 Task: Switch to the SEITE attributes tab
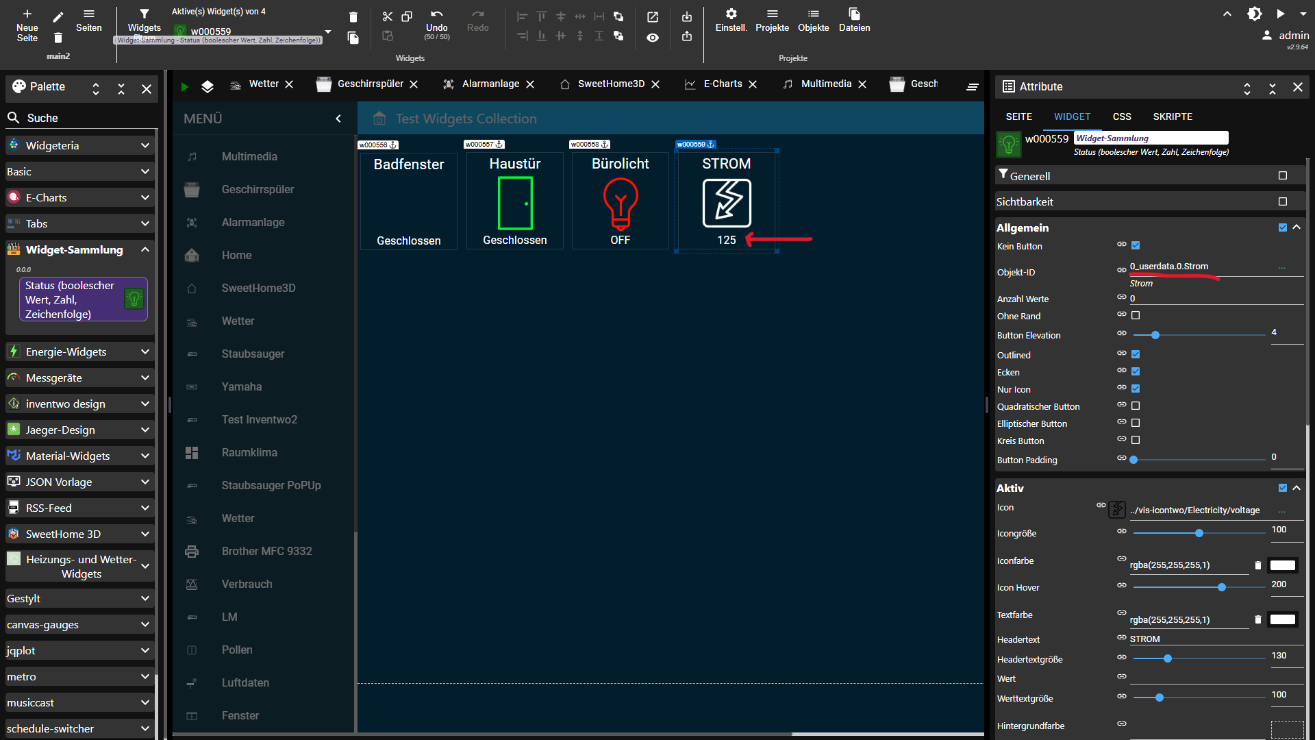pos(1019,116)
